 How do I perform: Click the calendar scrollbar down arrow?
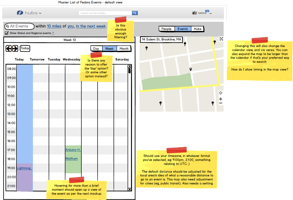pyautogui.click(x=130, y=189)
